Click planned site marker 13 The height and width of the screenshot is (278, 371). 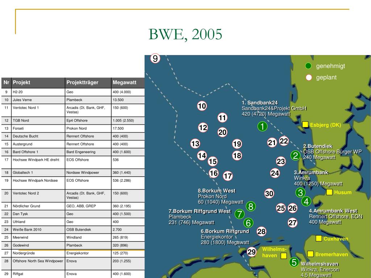tap(195, 143)
